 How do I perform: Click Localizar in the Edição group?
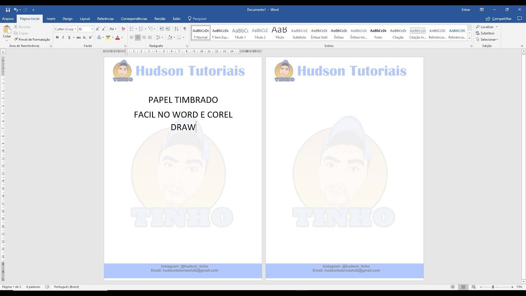pyautogui.click(x=487, y=27)
